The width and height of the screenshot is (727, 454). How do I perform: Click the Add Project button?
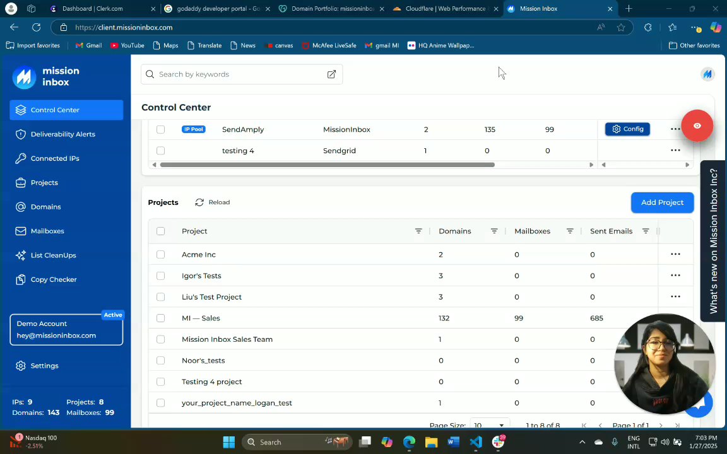point(662,202)
